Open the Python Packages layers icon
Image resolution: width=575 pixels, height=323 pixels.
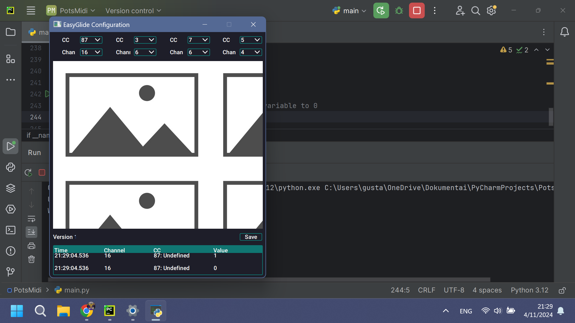point(10,188)
